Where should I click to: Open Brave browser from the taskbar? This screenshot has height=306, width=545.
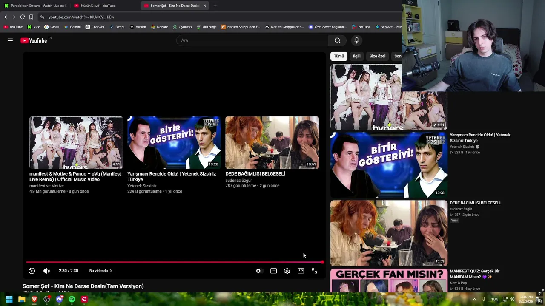click(34, 299)
